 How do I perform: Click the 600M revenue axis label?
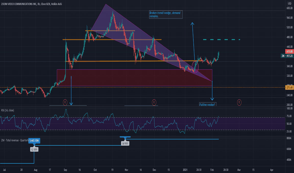[289, 149]
